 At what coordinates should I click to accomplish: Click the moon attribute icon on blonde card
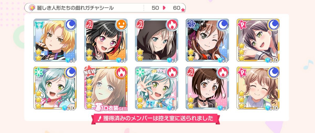coord(71,25)
